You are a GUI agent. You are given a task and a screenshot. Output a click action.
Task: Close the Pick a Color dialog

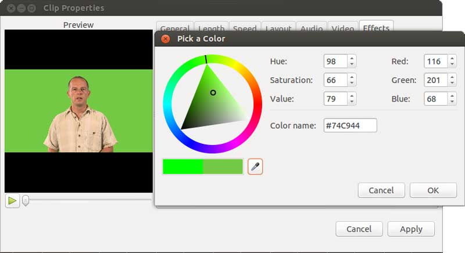click(166, 39)
